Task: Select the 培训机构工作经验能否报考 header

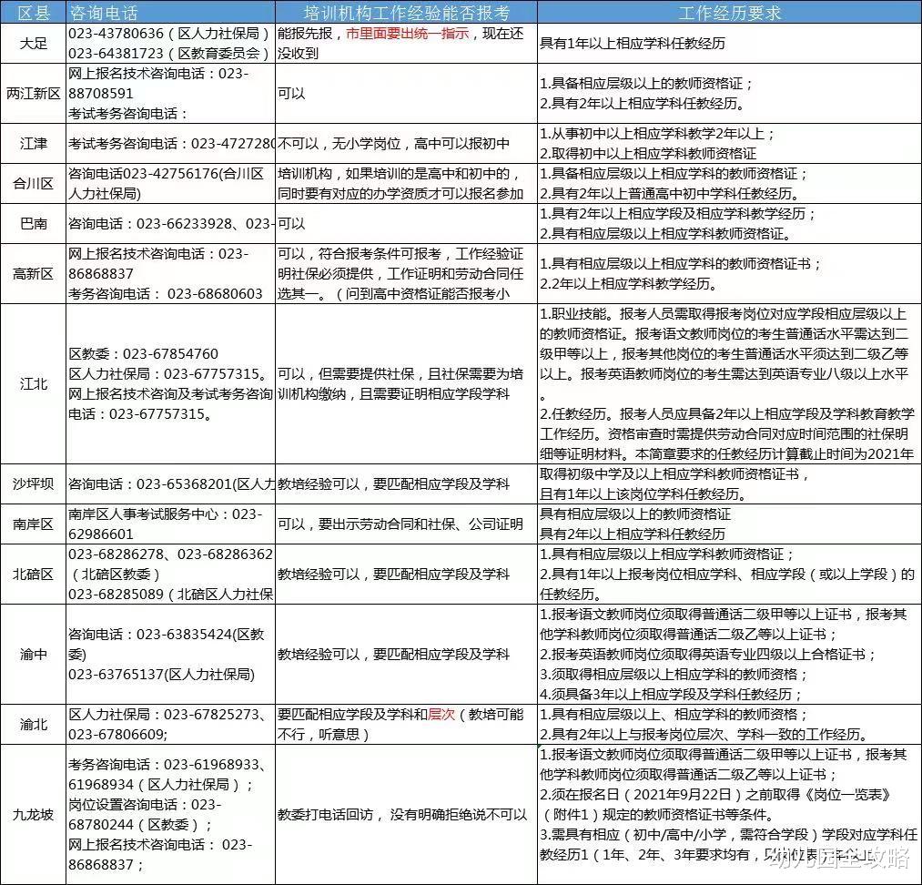Action: point(408,11)
